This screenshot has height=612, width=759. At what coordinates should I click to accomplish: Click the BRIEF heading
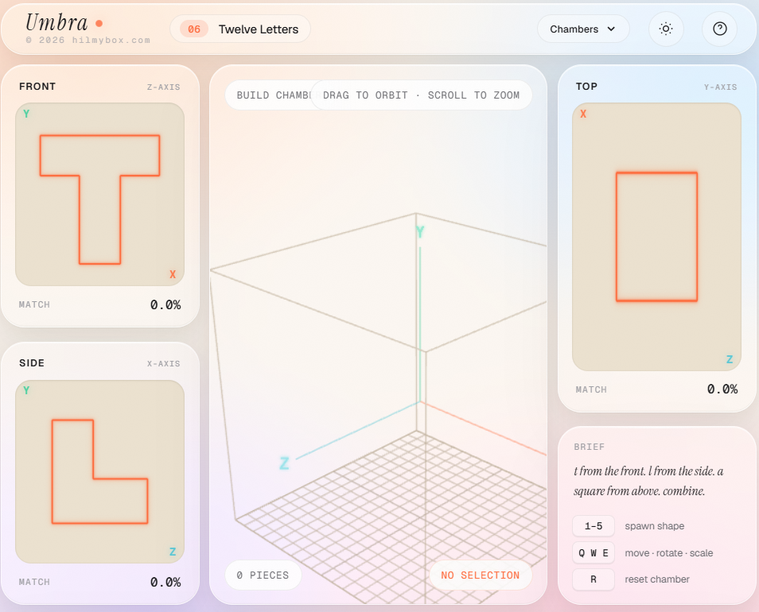coord(589,447)
